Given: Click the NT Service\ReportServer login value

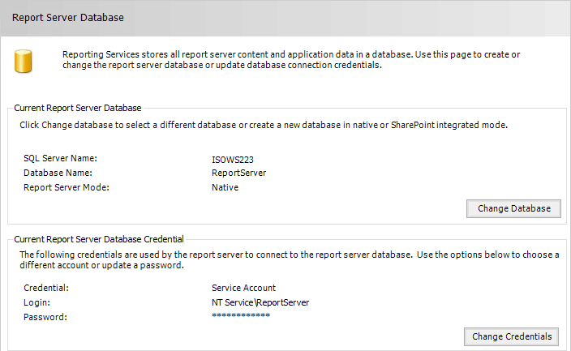Looking at the screenshot, I should coord(260,302).
